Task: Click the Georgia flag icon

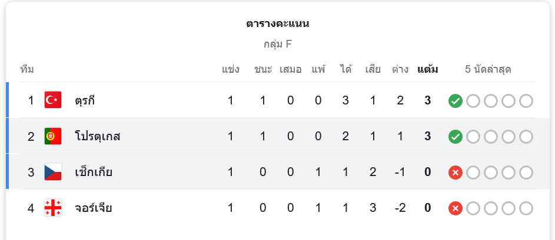Action: click(x=53, y=208)
